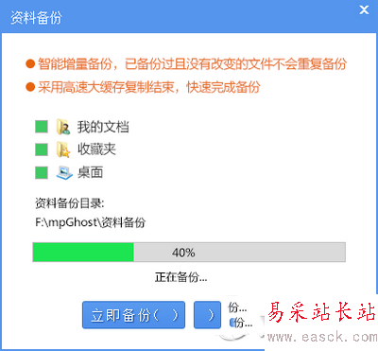This screenshot has height=351, width=378.
Task: Start backup with 立即备份 button
Action: point(133,315)
